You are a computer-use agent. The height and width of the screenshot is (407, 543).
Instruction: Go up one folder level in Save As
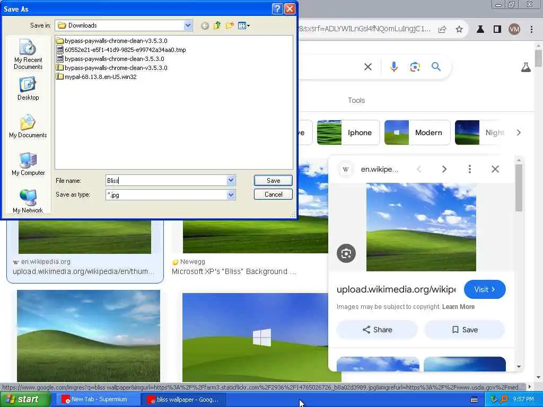pos(217,25)
